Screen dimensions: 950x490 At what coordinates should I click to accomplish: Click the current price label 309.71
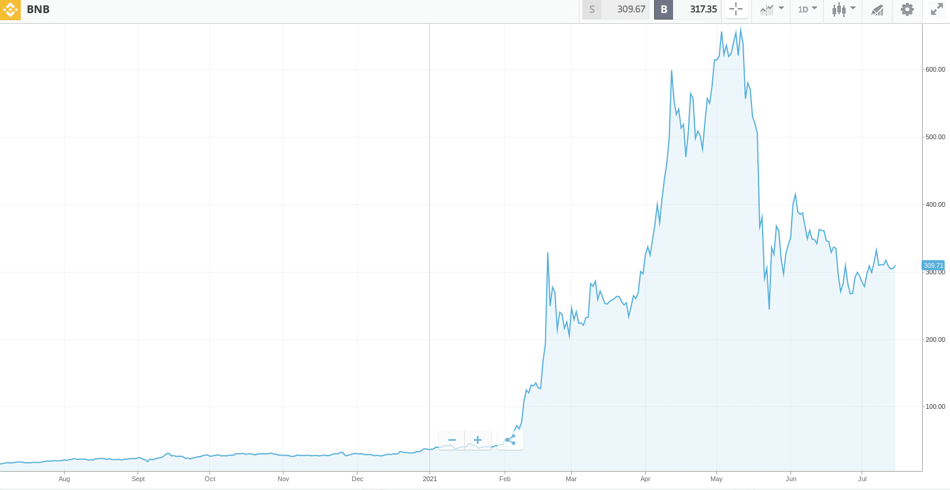coord(933,265)
